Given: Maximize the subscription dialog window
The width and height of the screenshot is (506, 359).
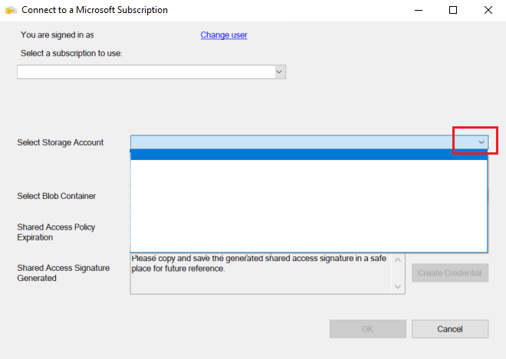Looking at the screenshot, I should [453, 11].
